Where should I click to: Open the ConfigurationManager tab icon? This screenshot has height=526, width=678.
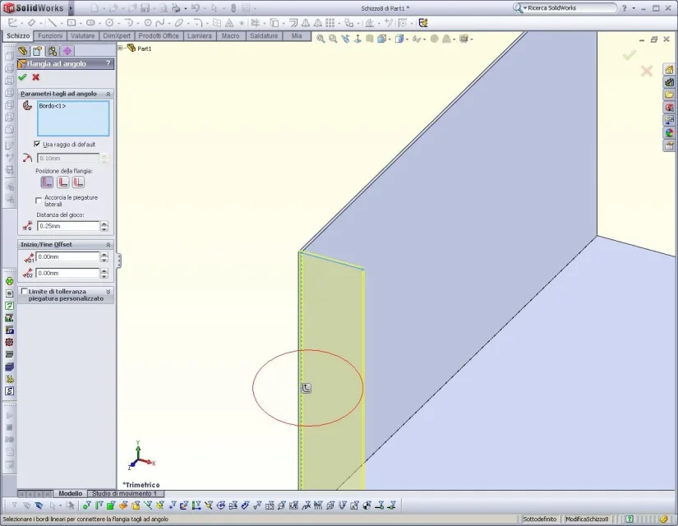[x=53, y=51]
